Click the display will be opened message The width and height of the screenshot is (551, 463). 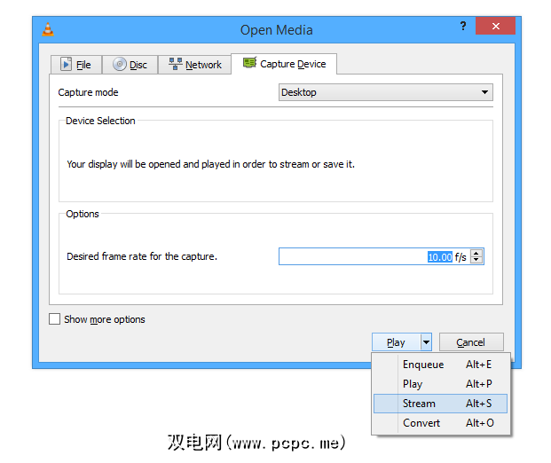[211, 164]
